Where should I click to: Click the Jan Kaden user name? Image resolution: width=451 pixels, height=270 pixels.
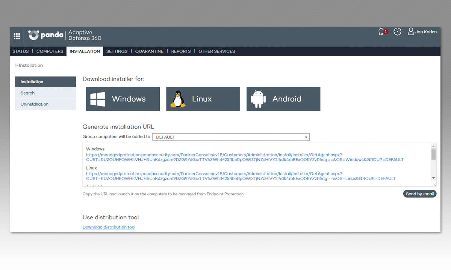click(426, 32)
